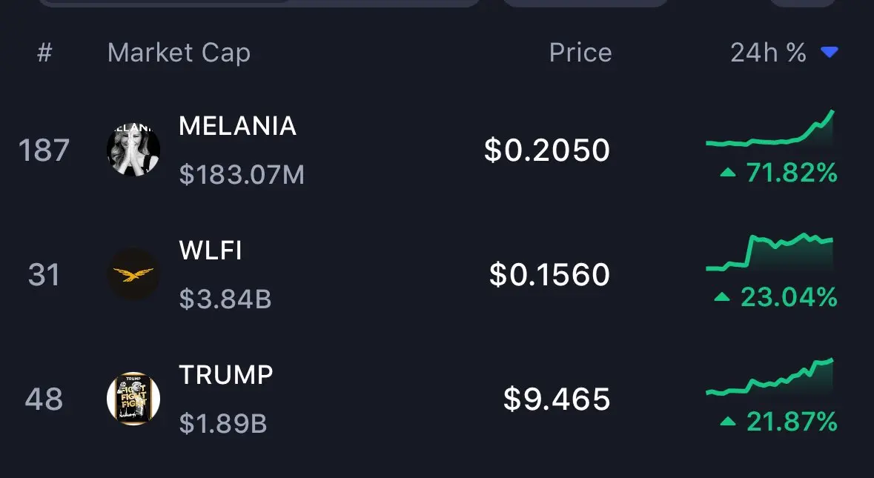Screen dimensions: 874x478
Task: Click the TRUMP coin logo
Action: 133,399
